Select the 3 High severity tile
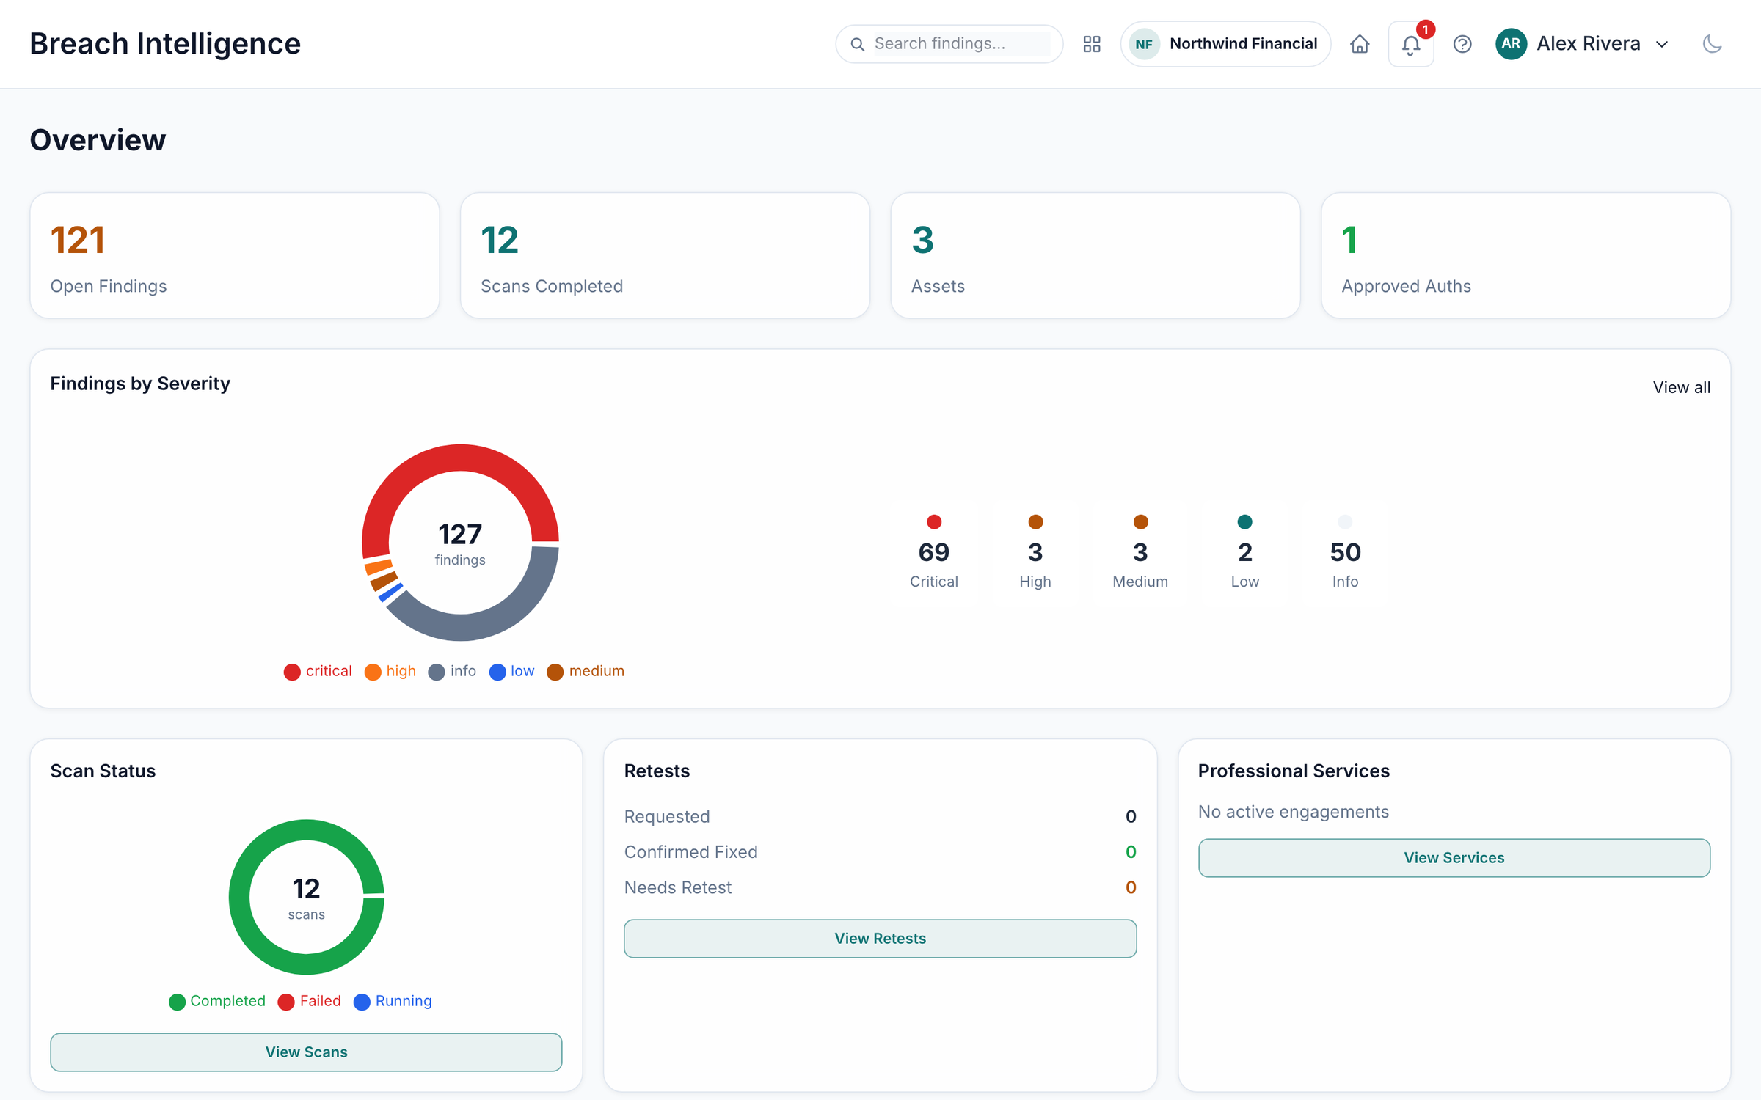1761x1100 pixels. click(x=1035, y=553)
